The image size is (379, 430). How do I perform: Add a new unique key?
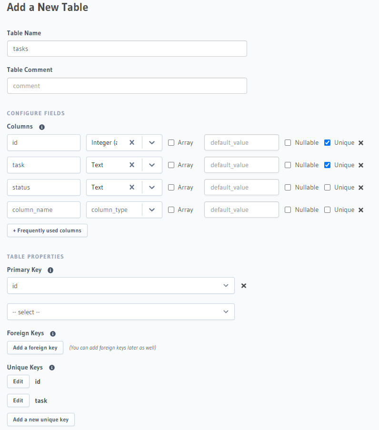(41, 420)
